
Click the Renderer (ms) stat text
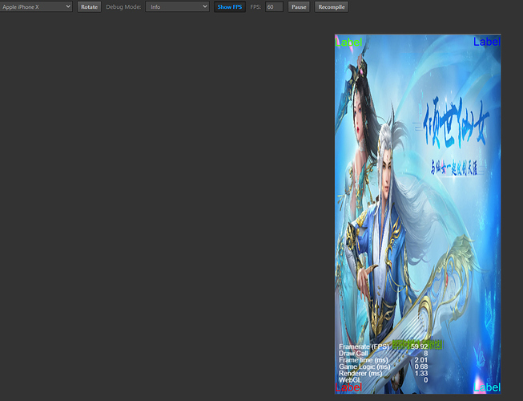360,373
